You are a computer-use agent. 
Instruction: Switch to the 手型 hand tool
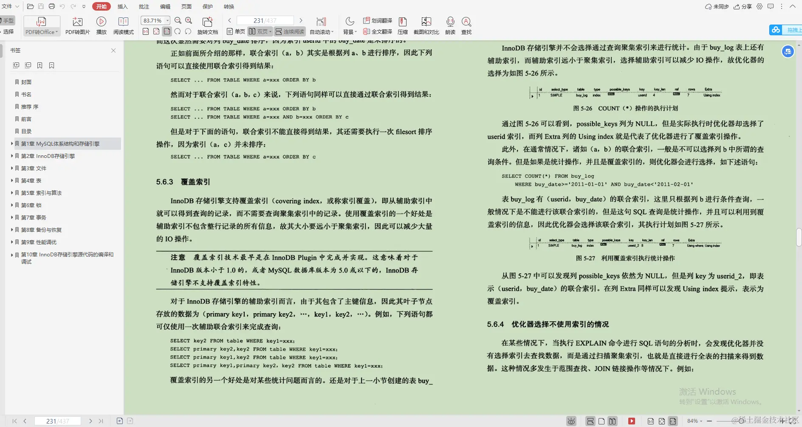coord(8,20)
